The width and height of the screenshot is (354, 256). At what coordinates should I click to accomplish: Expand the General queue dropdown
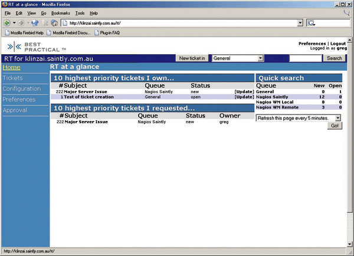pyautogui.click(x=260, y=58)
